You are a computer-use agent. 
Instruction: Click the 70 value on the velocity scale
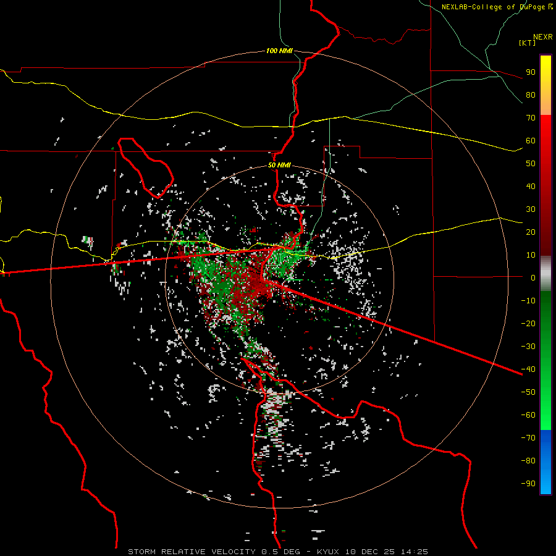531,118
